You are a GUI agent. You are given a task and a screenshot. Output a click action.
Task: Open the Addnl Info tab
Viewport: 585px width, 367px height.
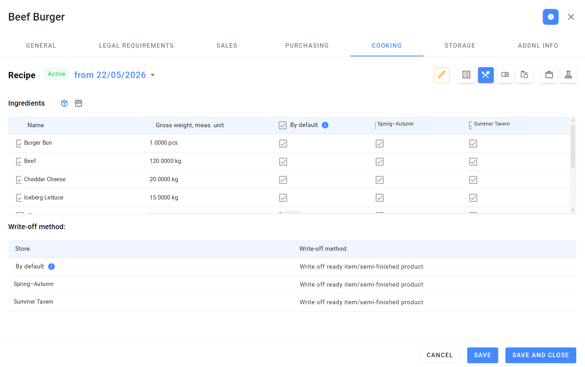538,46
